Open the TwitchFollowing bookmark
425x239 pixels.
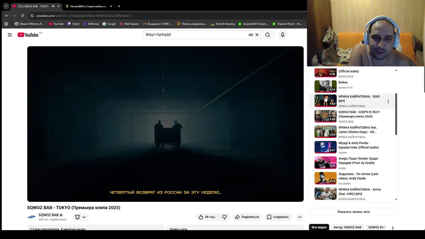point(222,24)
